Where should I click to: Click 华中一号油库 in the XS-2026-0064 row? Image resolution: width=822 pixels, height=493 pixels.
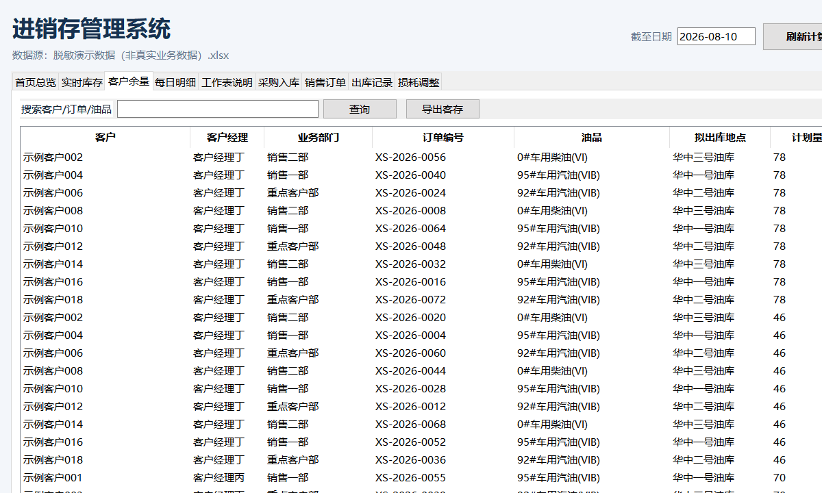(x=703, y=228)
